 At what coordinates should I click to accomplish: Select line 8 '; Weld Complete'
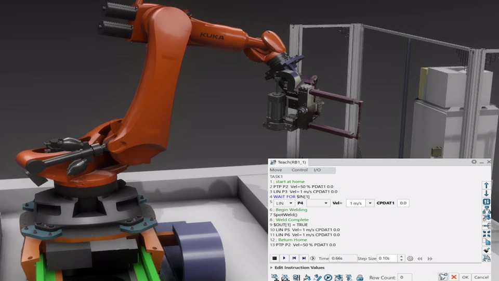coord(289,220)
